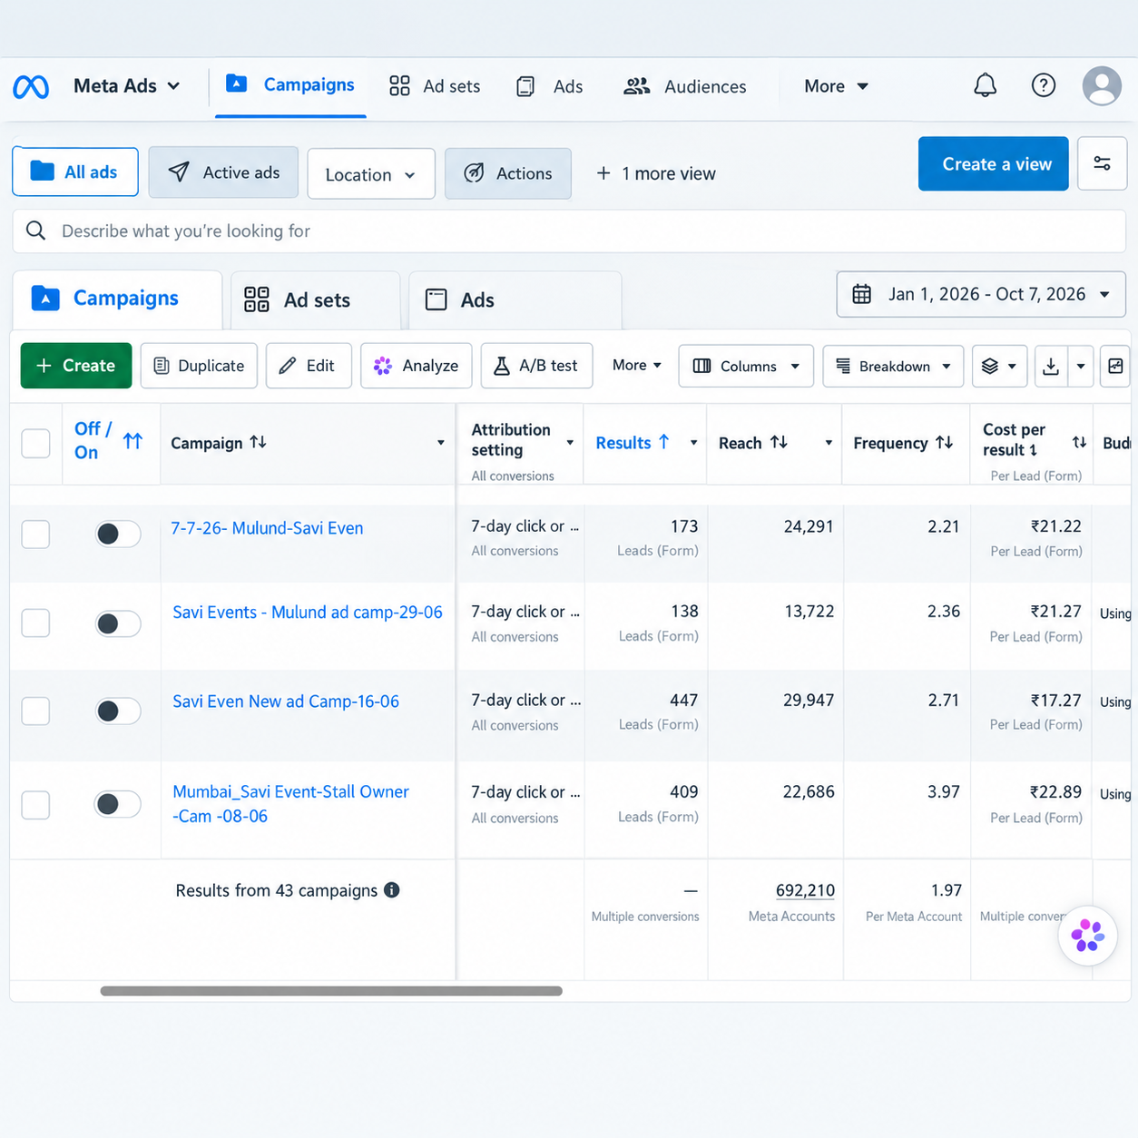
Task: Click the floating AI assistant sparkle button
Action: coord(1087,936)
